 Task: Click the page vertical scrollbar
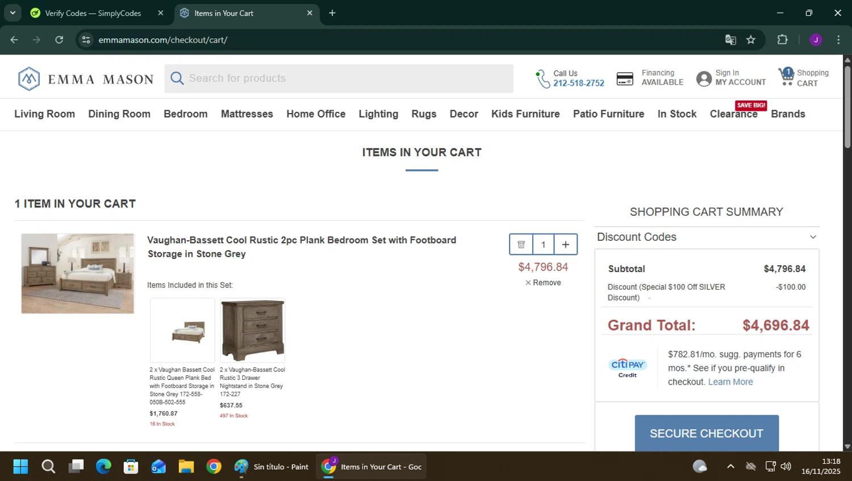pos(847,108)
